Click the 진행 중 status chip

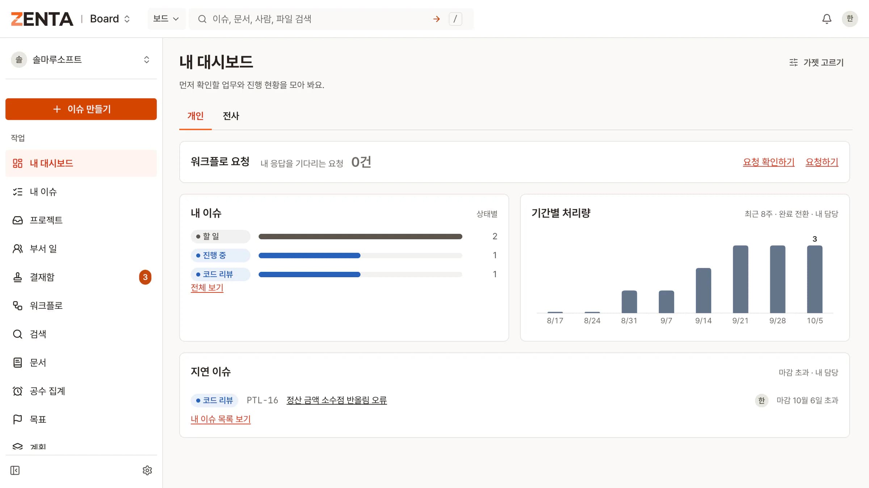[x=221, y=255]
